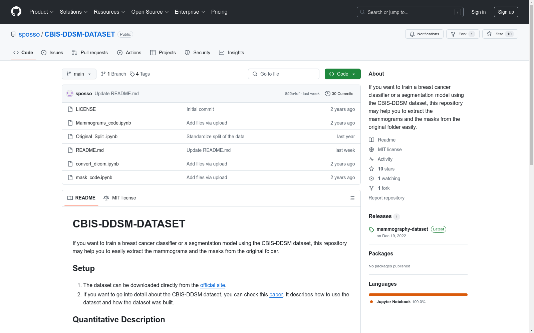Viewport: 534px width, 333px height.
Task: Open the official site link
Action: click(213, 285)
